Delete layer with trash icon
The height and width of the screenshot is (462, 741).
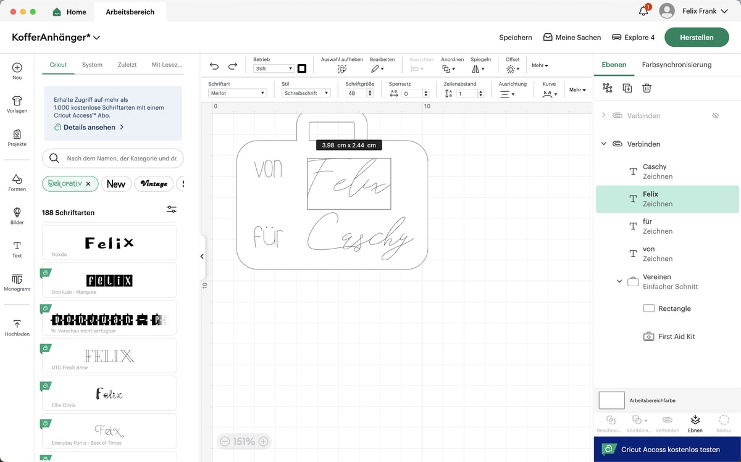pyautogui.click(x=647, y=88)
